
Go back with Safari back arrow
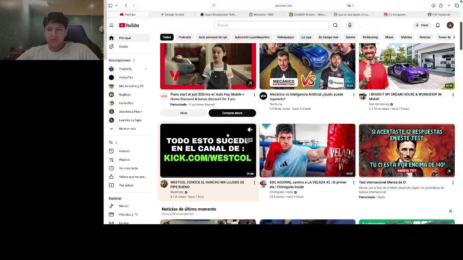pos(126,5)
